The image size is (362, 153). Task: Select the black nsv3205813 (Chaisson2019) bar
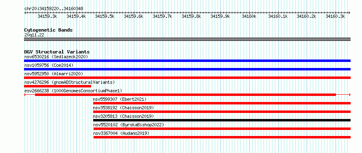pos(222,120)
